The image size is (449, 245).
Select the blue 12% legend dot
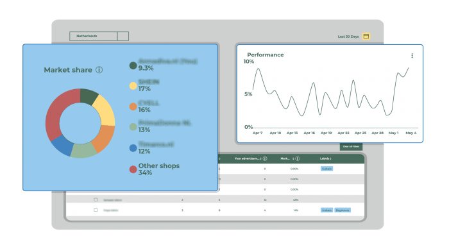click(x=133, y=148)
